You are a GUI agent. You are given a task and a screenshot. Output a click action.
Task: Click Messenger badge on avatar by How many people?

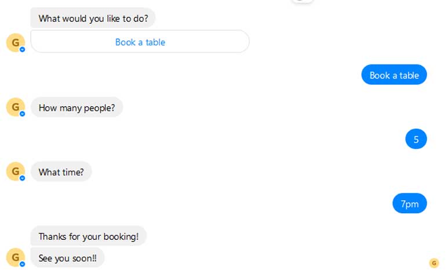23,114
